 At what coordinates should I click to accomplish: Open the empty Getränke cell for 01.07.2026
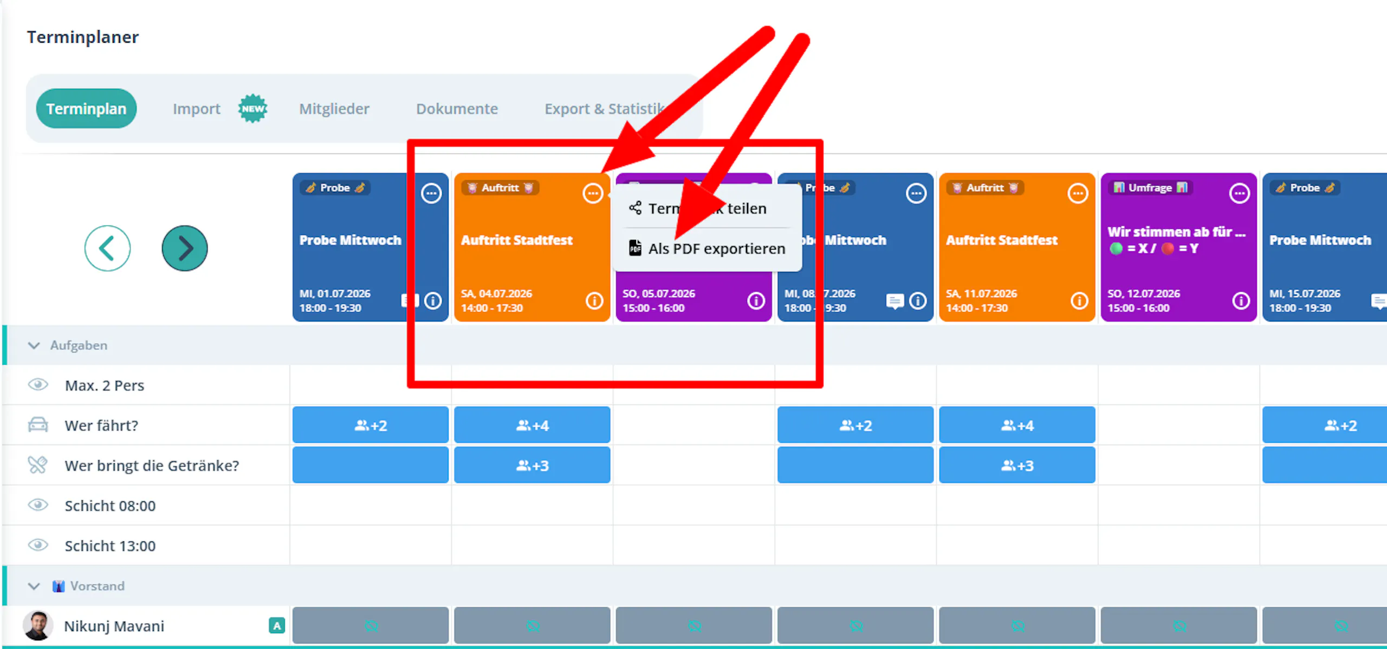pyautogui.click(x=371, y=466)
